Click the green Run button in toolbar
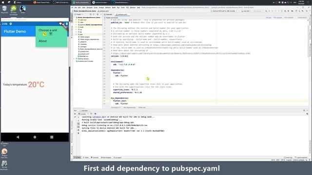 pos(266,11)
